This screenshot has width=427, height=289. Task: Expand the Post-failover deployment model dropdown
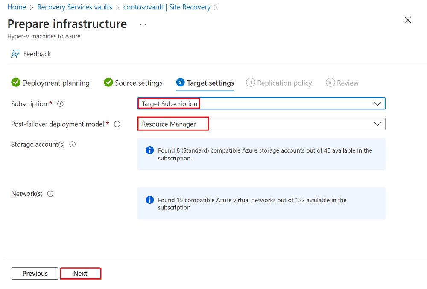(377, 124)
